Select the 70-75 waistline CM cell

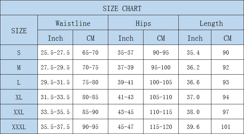[x=90, y=67]
